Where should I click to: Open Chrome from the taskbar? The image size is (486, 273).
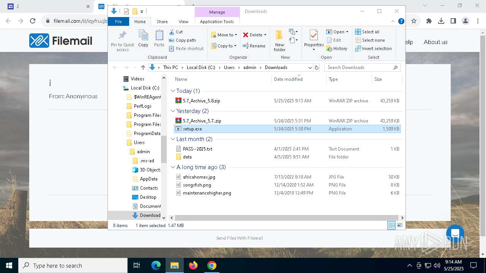coord(212,265)
